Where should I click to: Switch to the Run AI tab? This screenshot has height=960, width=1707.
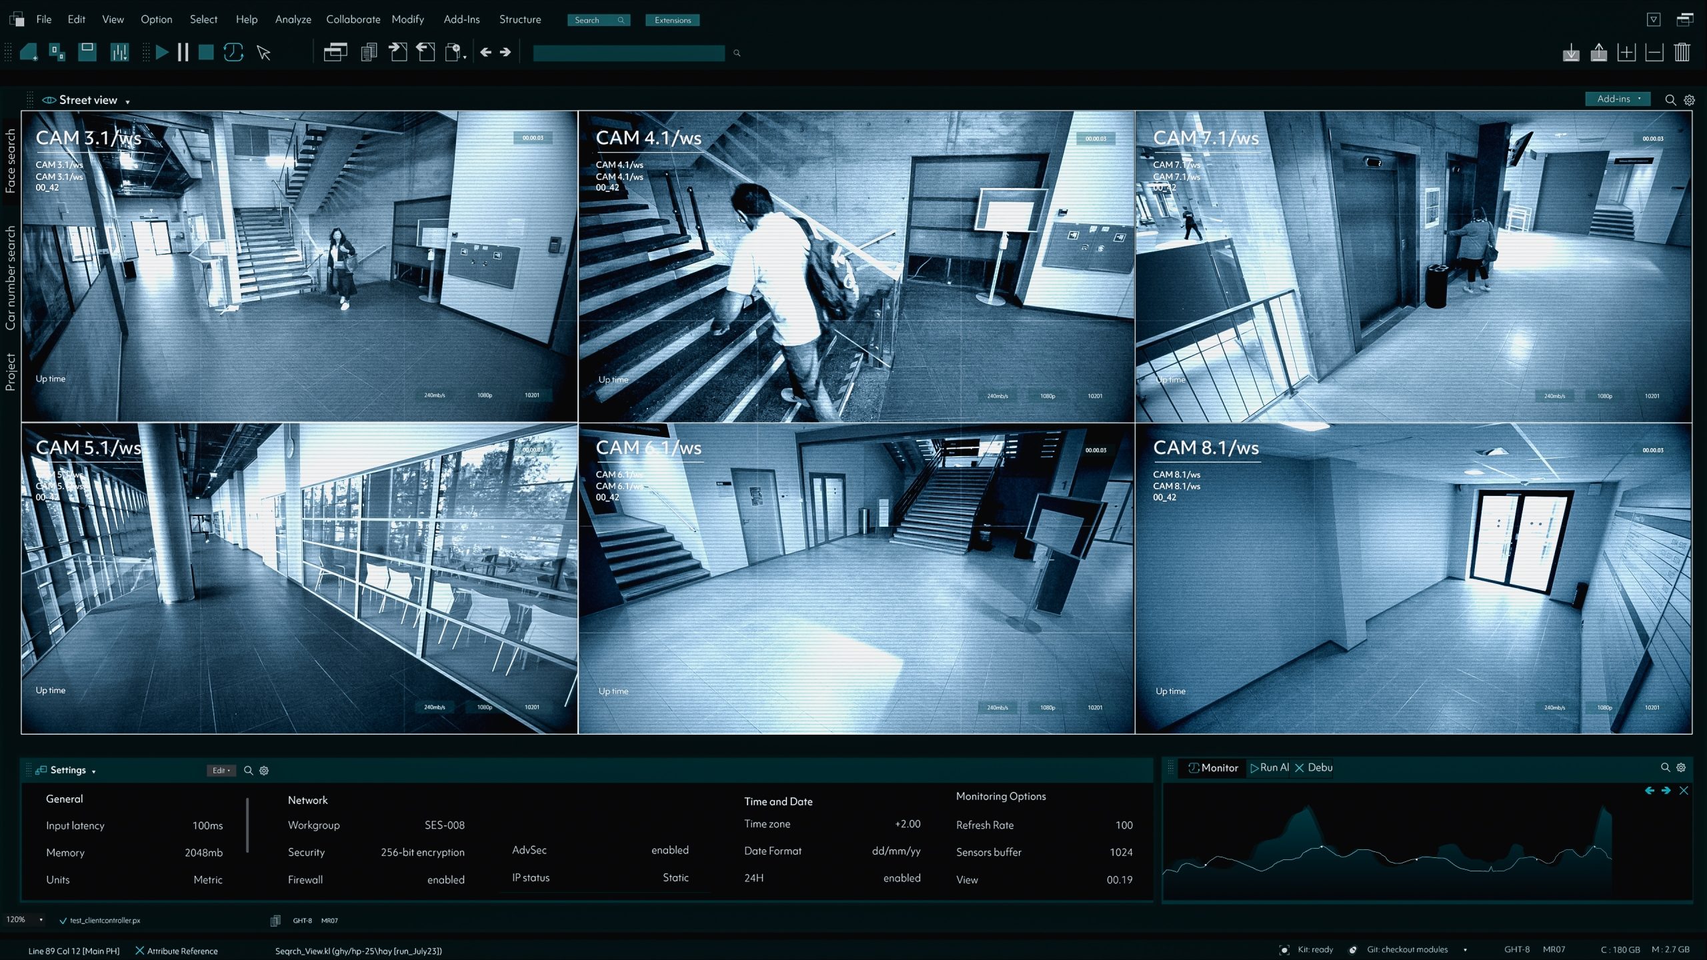coord(1270,767)
